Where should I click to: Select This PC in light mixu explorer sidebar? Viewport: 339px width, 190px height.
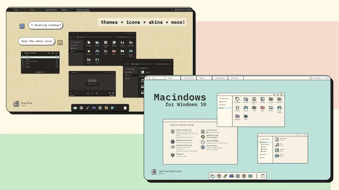pos(224,105)
